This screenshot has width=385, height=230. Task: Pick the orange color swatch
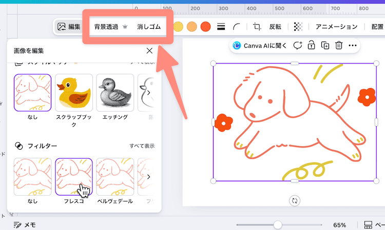192,27
